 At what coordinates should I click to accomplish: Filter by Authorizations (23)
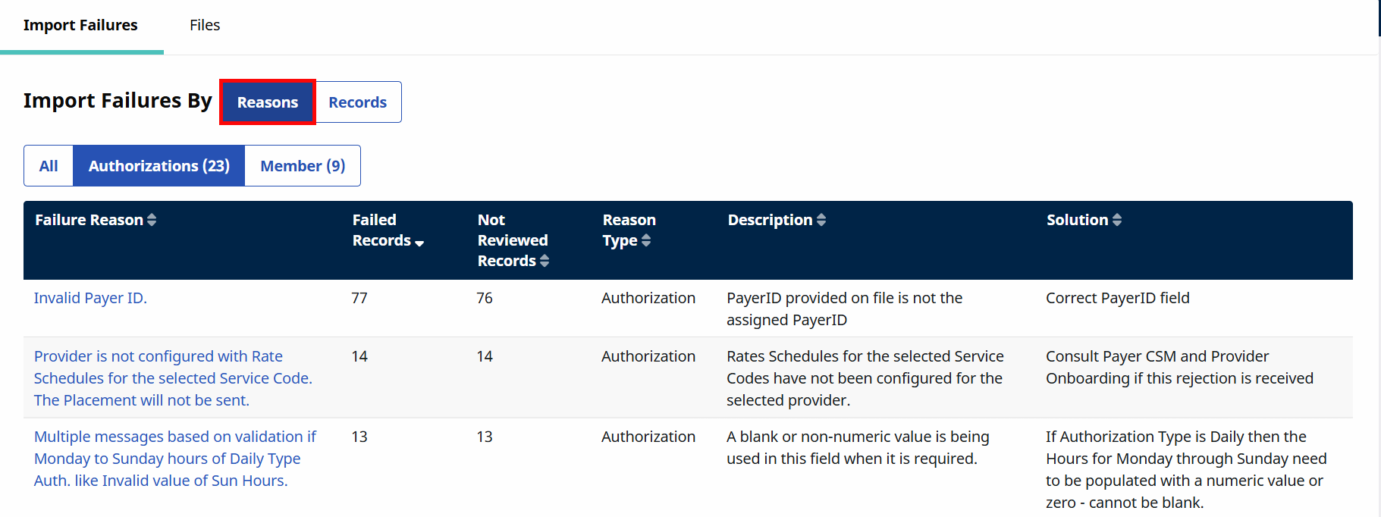pyautogui.click(x=159, y=166)
